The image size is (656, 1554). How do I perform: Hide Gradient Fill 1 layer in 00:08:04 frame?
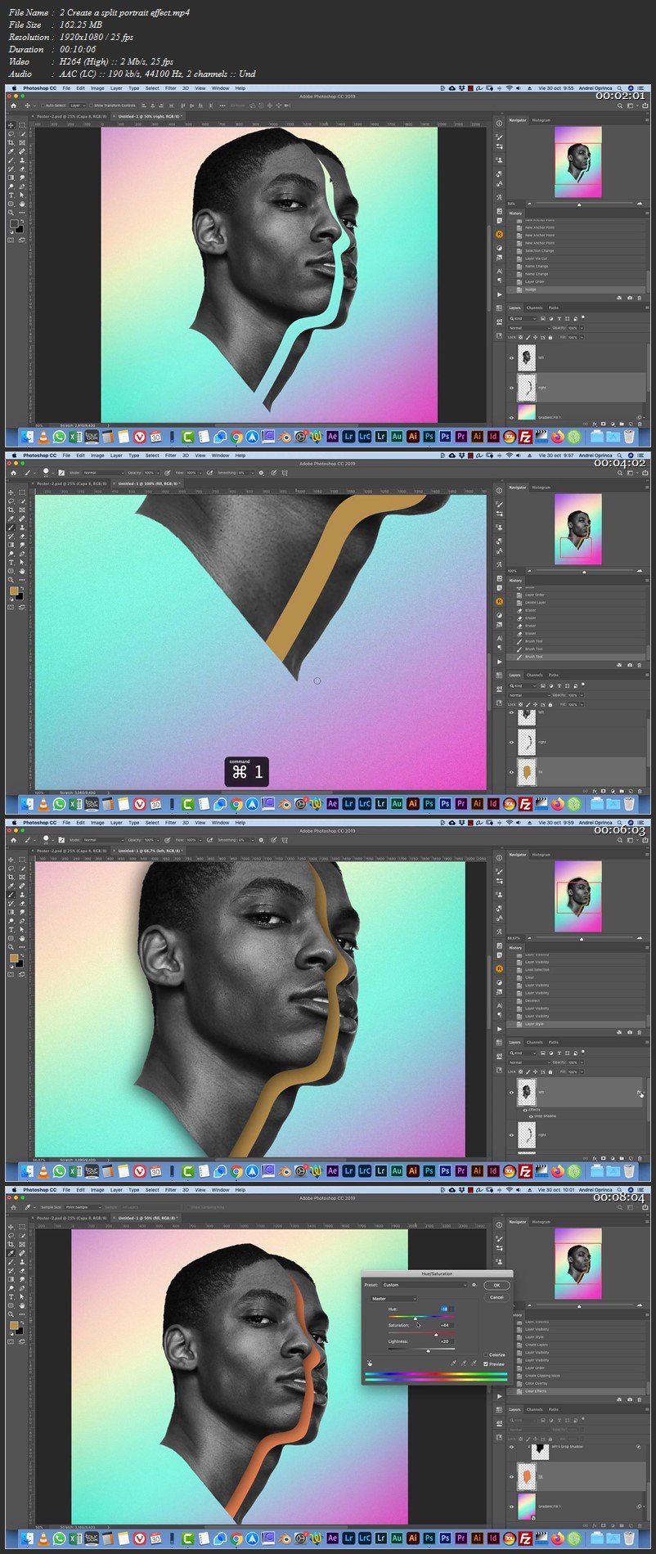[511, 1506]
